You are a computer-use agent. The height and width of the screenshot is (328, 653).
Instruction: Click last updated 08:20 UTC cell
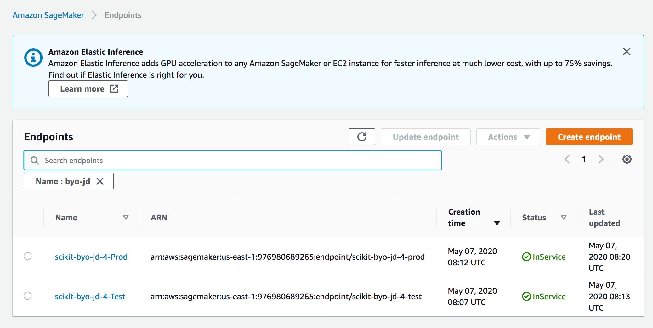[610, 257]
